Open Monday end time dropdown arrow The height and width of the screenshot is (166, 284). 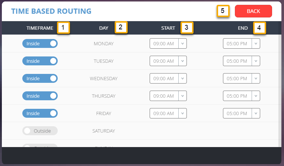256,43
